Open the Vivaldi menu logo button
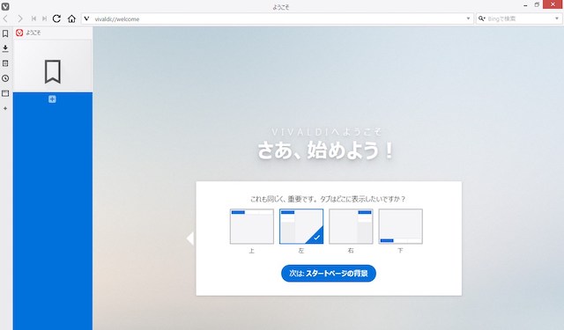The width and height of the screenshot is (564, 330). pyautogui.click(x=5, y=6)
